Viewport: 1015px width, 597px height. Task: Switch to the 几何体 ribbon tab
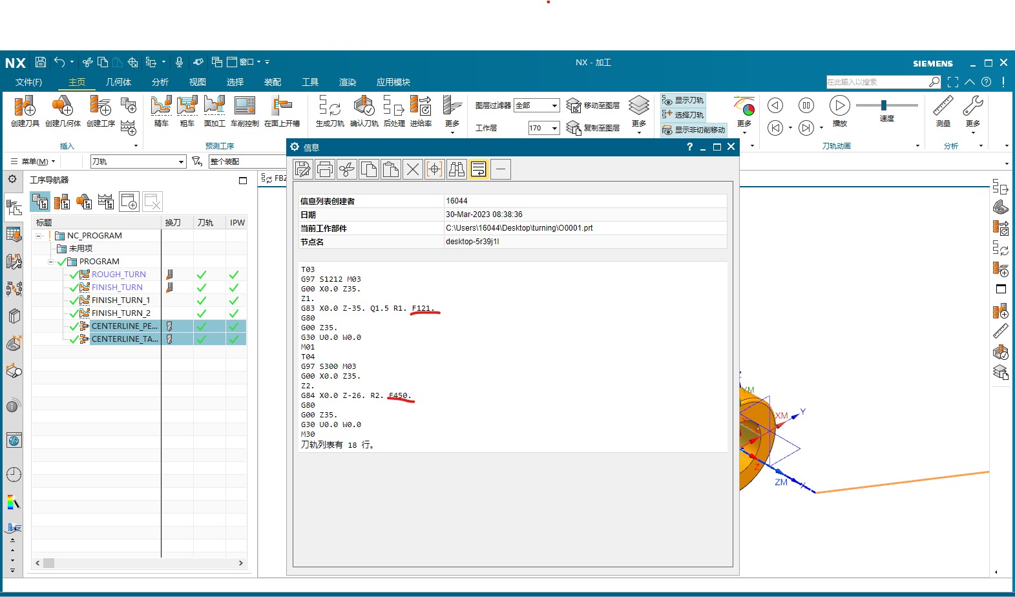(x=118, y=82)
